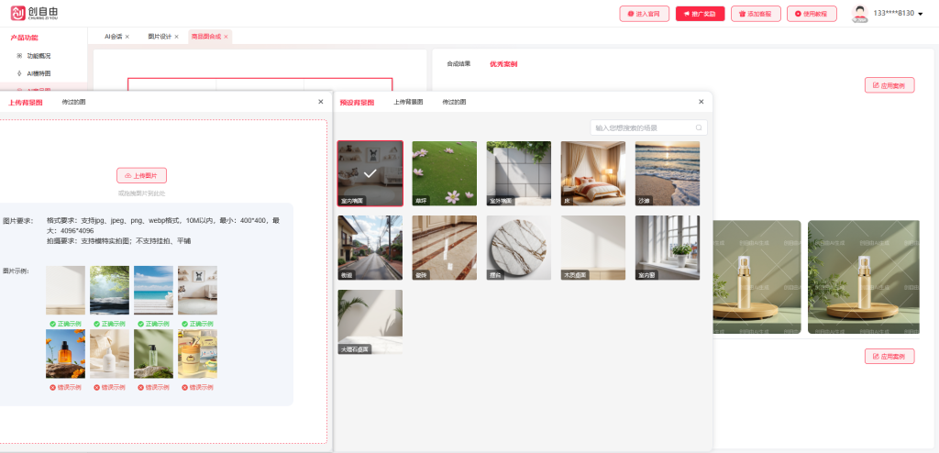The height and width of the screenshot is (453, 939).
Task: Open the 传过的图 tab in preset dialog
Action: [454, 102]
